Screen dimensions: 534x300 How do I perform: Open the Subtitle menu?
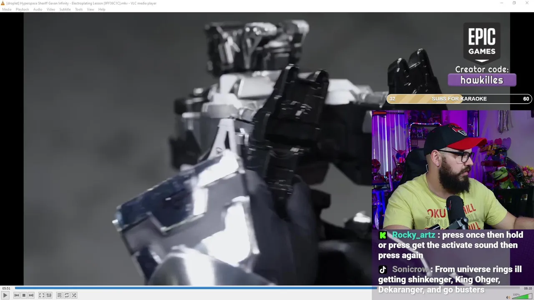click(x=65, y=9)
